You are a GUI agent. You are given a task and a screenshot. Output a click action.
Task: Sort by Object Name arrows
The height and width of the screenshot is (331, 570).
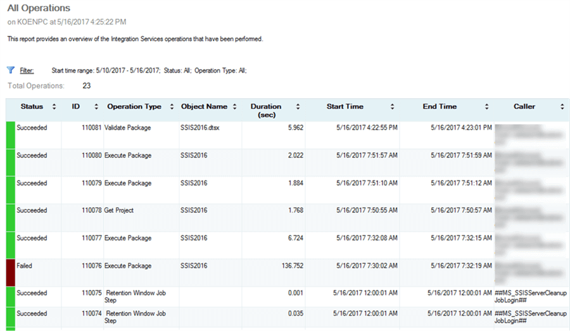pyautogui.click(x=235, y=107)
